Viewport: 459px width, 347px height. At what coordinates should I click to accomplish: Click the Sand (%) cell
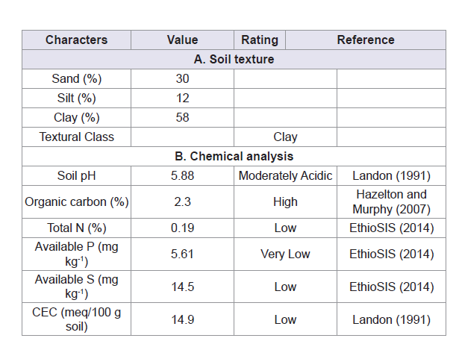point(76,78)
